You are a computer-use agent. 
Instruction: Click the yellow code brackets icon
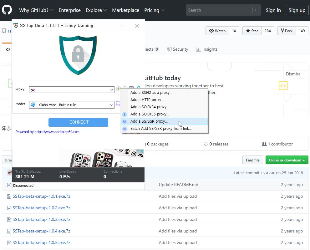tap(283, 86)
